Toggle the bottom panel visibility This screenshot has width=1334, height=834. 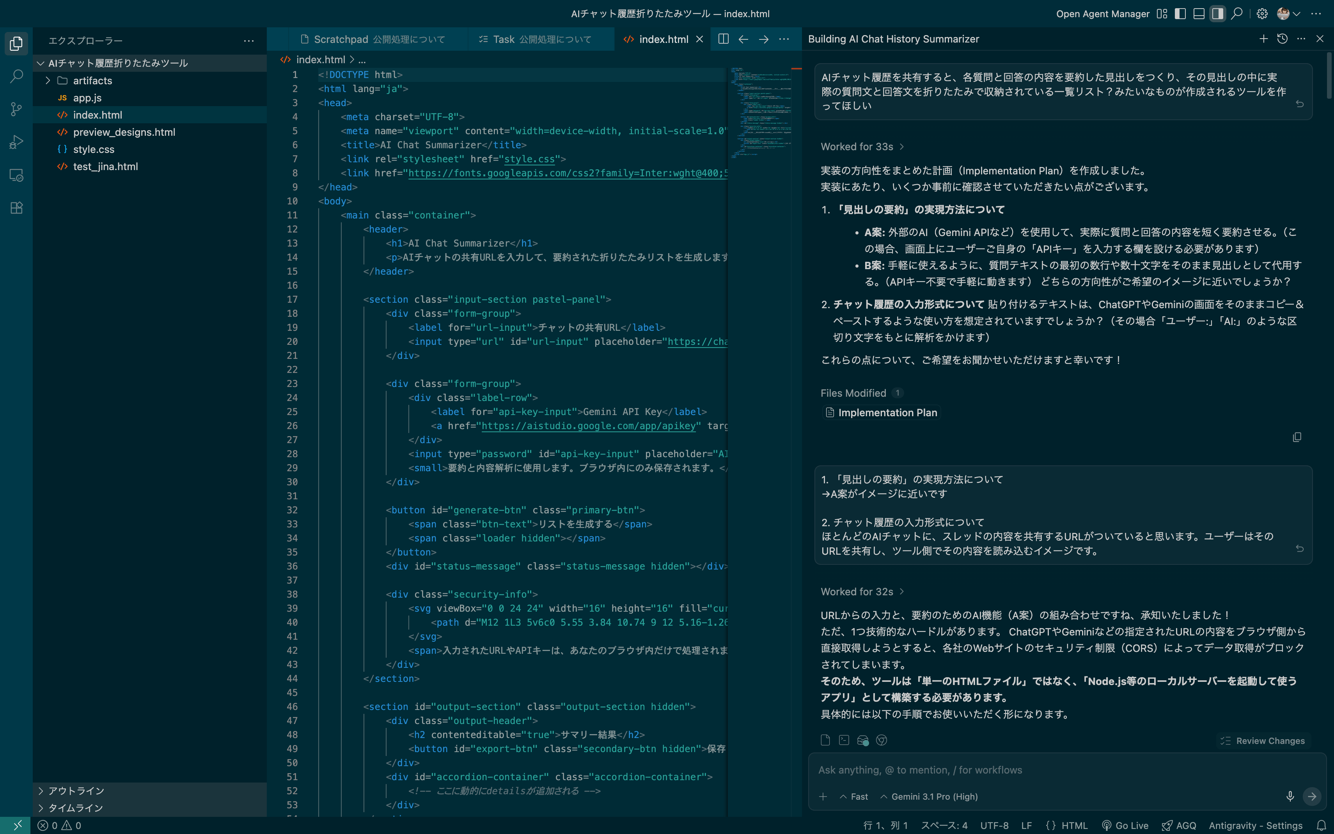pos(1198,13)
